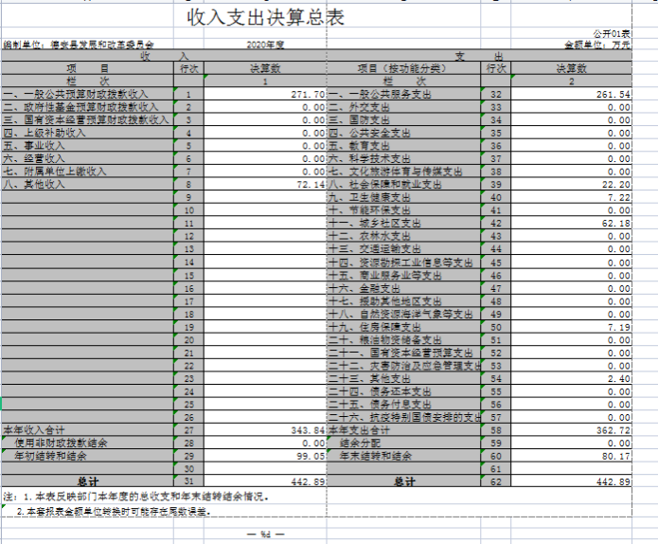The image size is (658, 544).
Task: Click the 本年收入合计 cell
Action: 36,429
